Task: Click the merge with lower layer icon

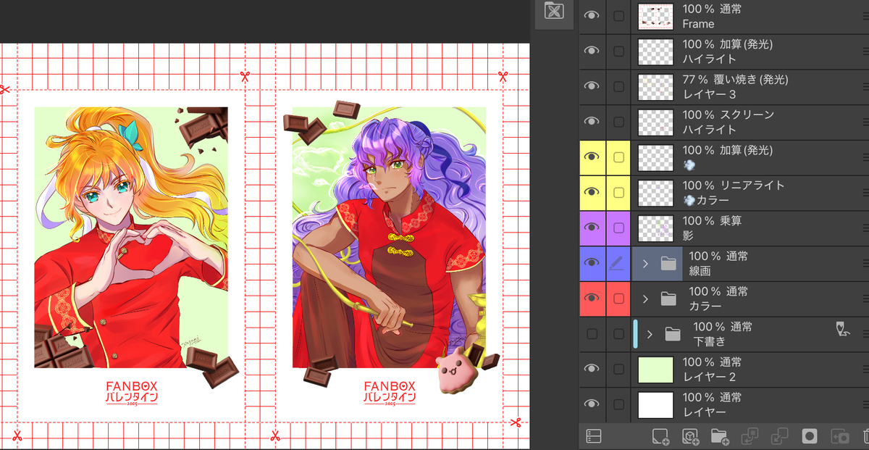Action: point(780,436)
